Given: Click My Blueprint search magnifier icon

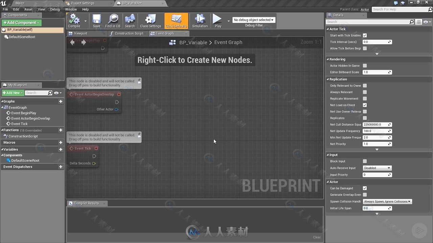Looking at the screenshot, I should [x=50, y=93].
